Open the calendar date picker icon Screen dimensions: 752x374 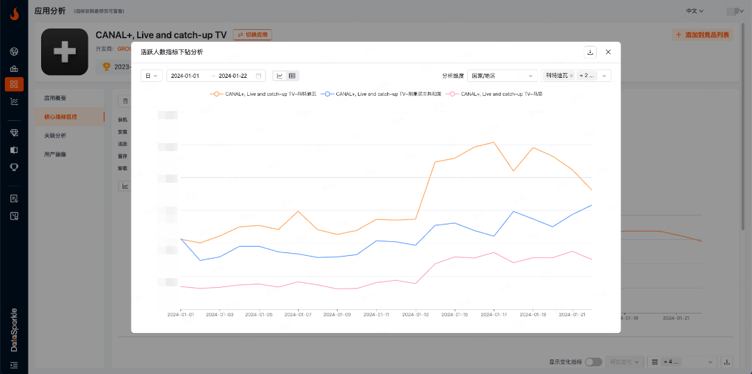pos(259,76)
